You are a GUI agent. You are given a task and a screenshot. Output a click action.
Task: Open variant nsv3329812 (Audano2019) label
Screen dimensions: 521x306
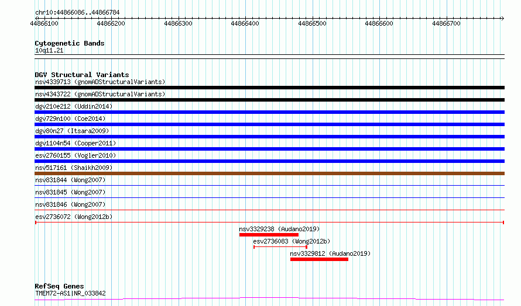pyautogui.click(x=330, y=253)
